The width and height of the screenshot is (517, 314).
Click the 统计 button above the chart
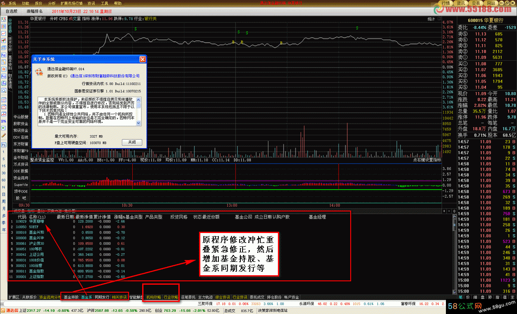[431, 19]
